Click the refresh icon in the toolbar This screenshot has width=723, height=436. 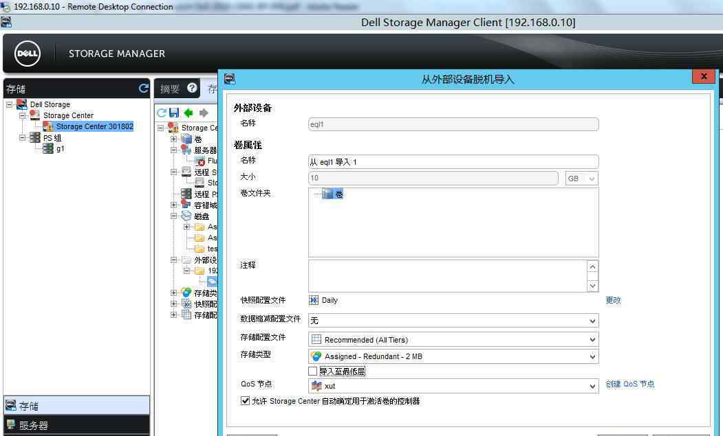(x=162, y=113)
